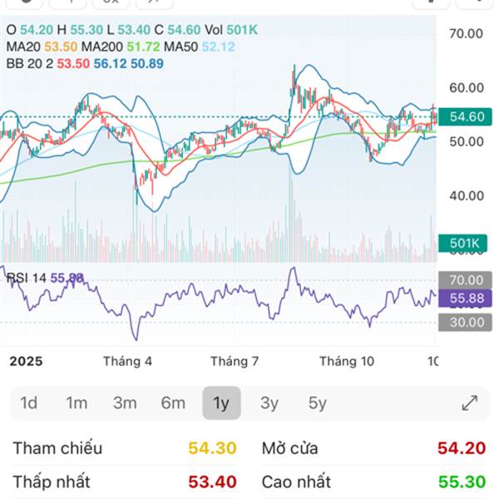Tap the purple 55.88 RSI value tag

tap(466, 298)
